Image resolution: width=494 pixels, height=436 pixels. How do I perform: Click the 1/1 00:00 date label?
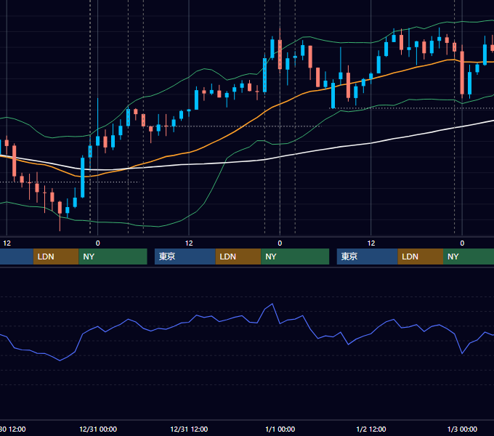tap(280, 429)
